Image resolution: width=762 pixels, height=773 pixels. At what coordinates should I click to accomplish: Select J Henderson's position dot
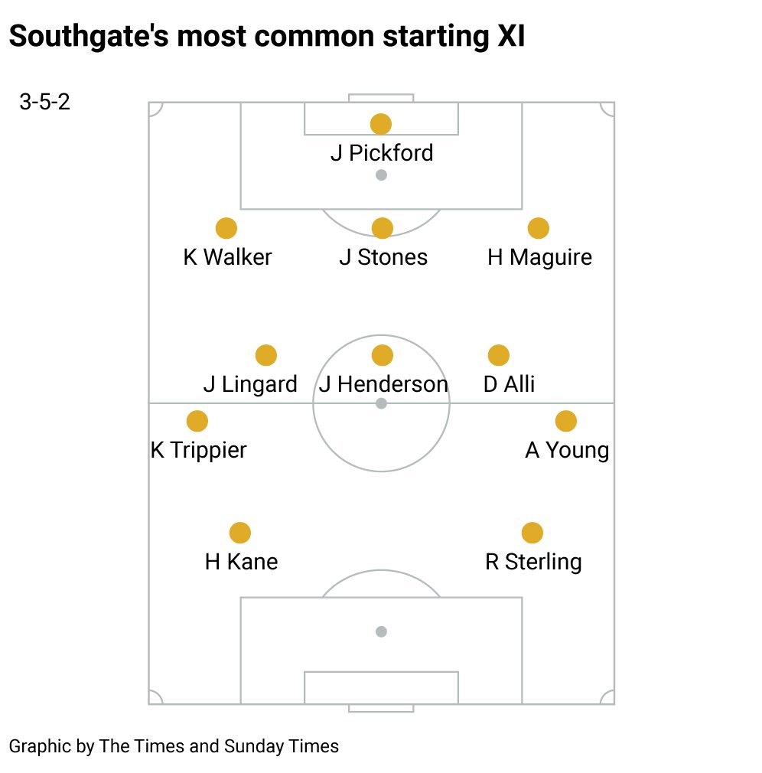[382, 355]
